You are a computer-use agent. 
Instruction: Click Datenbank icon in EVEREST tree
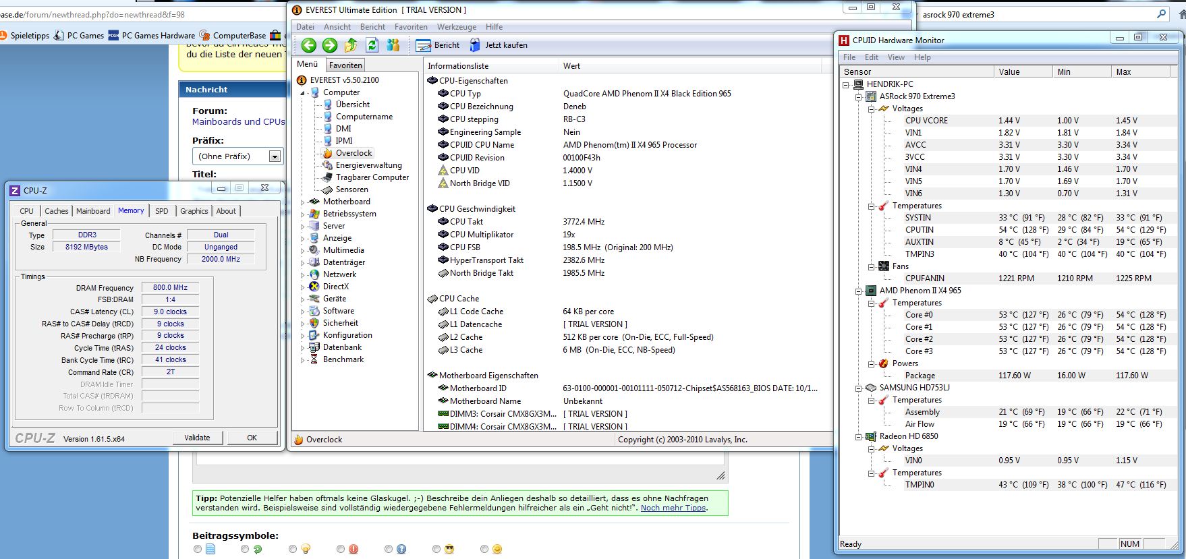314,347
